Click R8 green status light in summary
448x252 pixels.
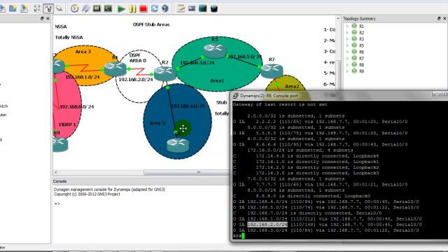354,64
